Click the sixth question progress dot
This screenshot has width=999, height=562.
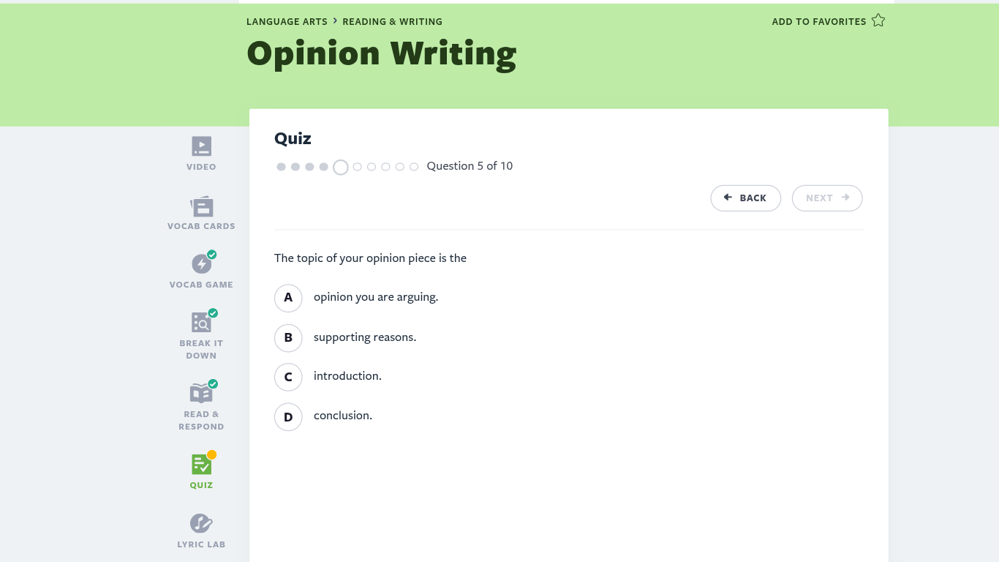click(358, 167)
